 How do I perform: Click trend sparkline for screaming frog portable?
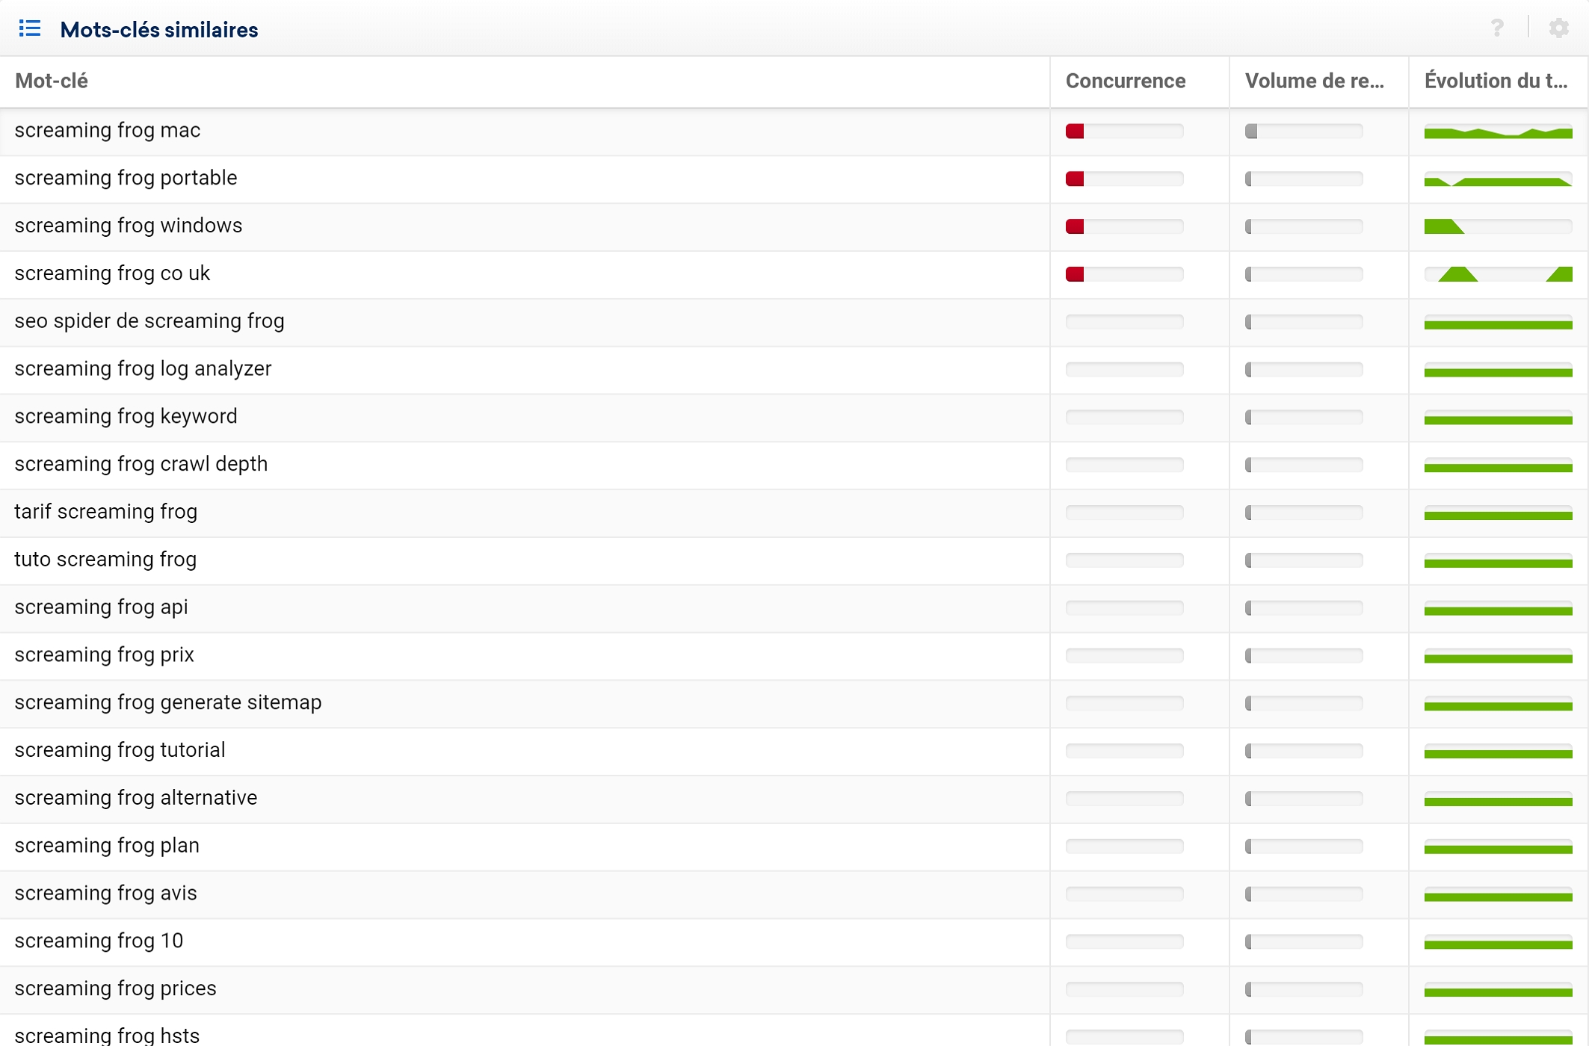(x=1499, y=179)
